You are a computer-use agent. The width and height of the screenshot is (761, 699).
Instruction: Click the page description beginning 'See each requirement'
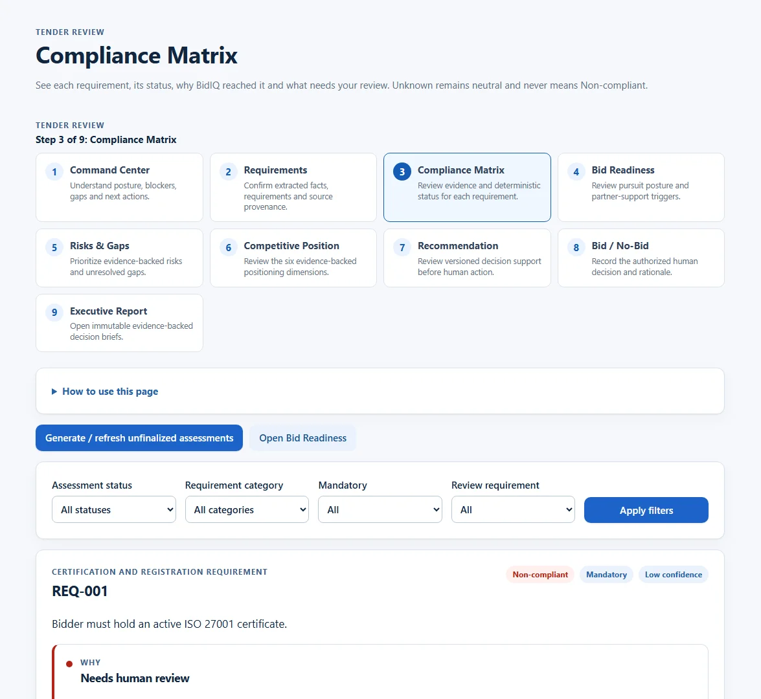tap(342, 85)
